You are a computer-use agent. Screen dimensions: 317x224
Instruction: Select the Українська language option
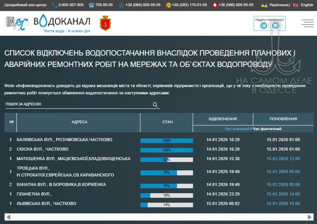click(x=279, y=5)
